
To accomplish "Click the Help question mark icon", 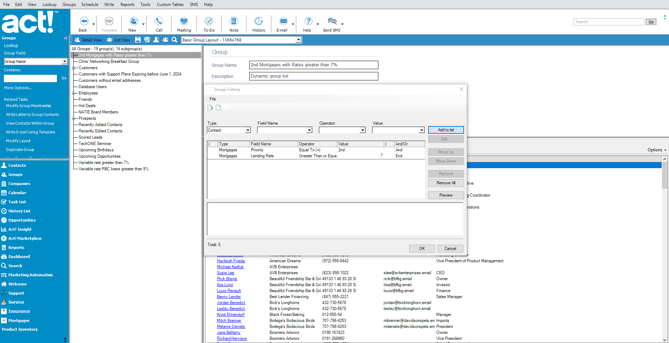I will click(308, 21).
